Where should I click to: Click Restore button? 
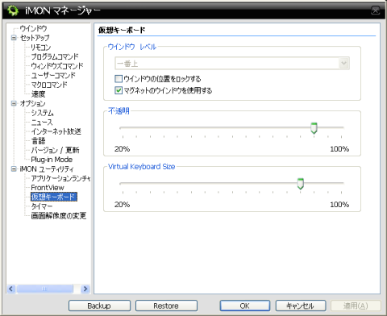pyautogui.click(x=166, y=306)
